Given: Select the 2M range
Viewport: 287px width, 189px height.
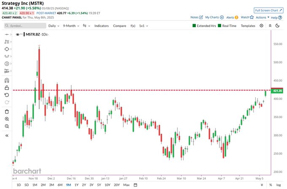Looking at the screenshot, I should click(43, 185).
